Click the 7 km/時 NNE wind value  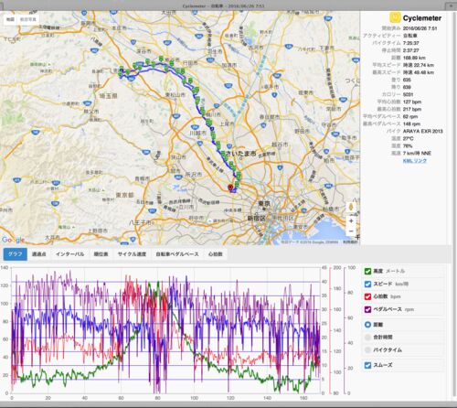[417, 153]
